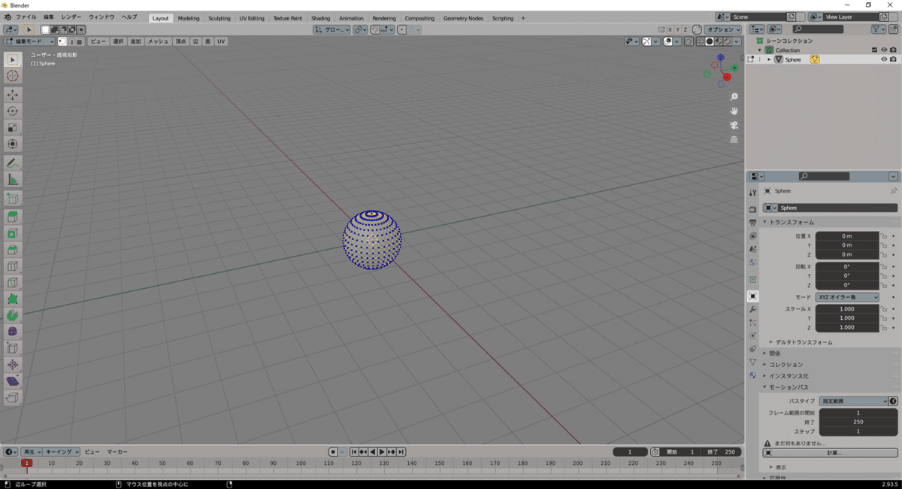Open the ファイル menu

pyautogui.click(x=26, y=17)
